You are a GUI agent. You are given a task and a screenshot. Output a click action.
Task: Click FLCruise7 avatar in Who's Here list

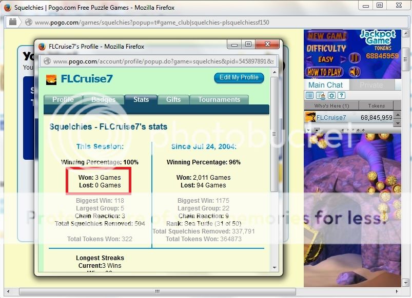[310, 117]
